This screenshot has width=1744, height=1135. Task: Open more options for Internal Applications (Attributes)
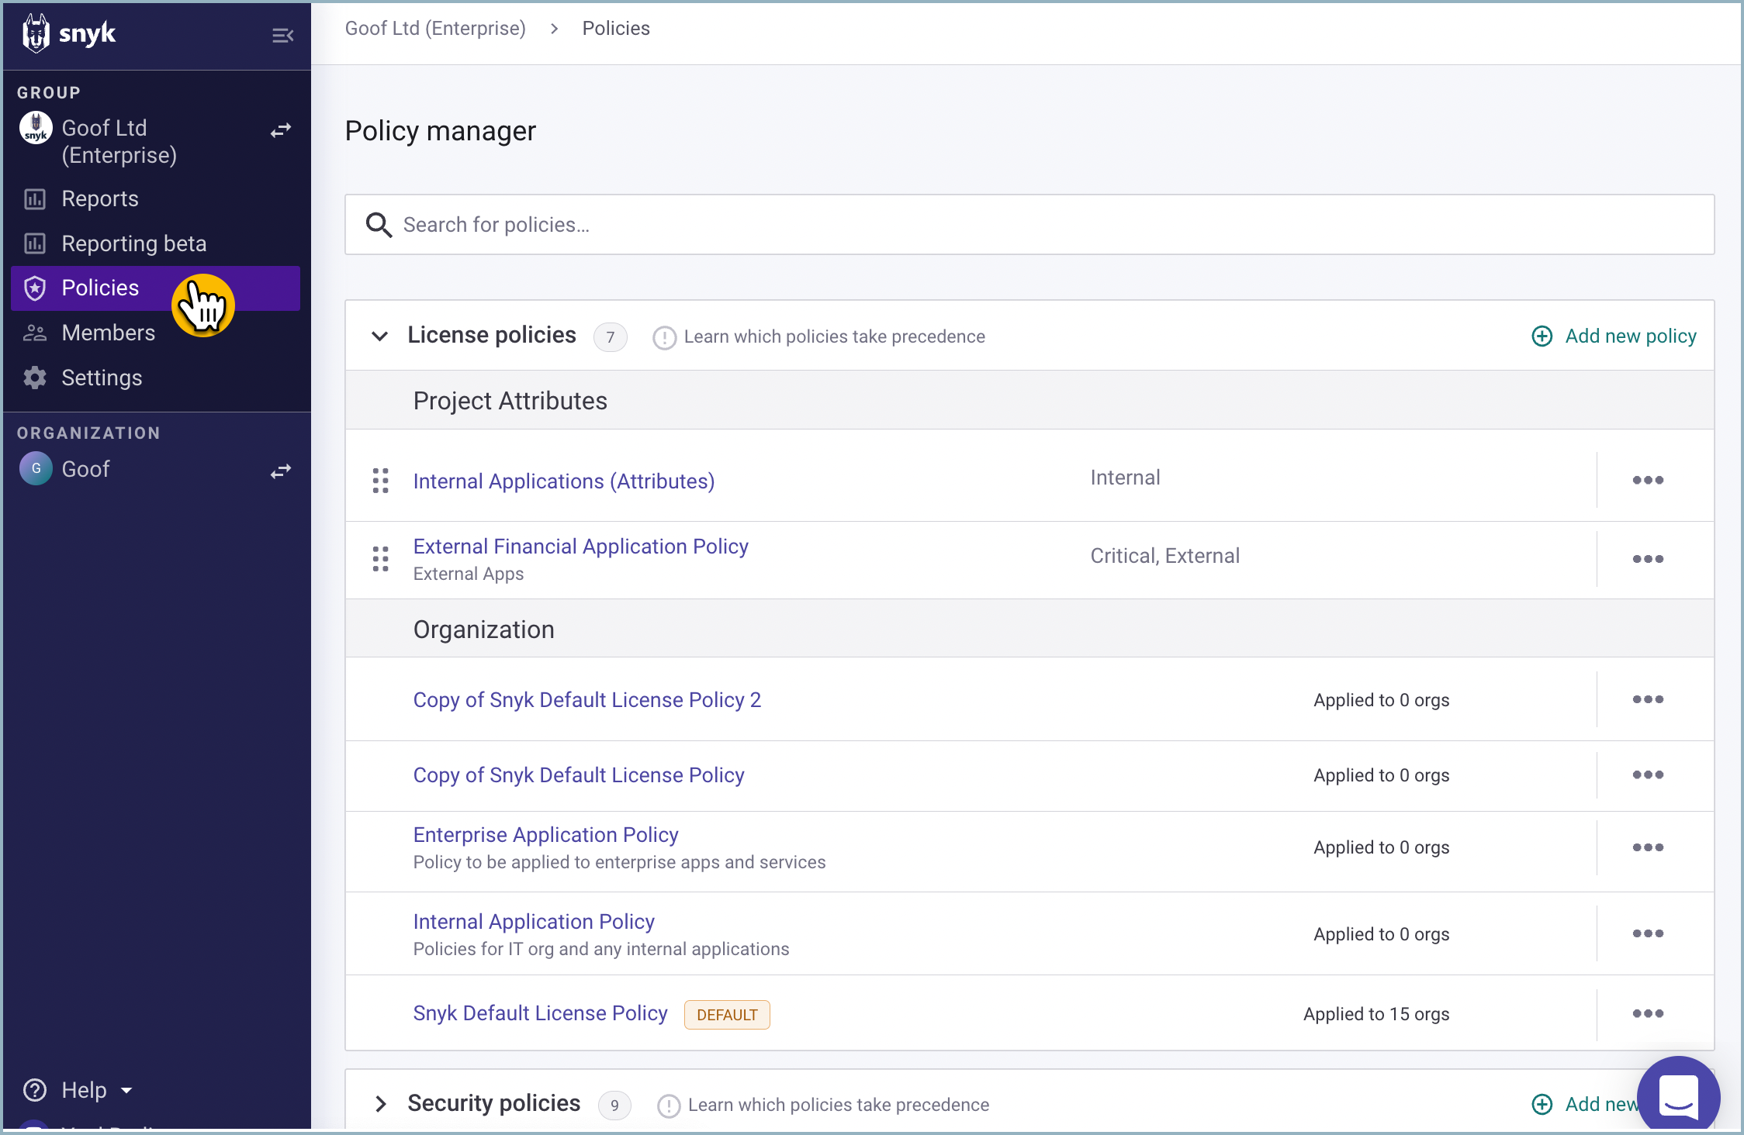click(1648, 480)
